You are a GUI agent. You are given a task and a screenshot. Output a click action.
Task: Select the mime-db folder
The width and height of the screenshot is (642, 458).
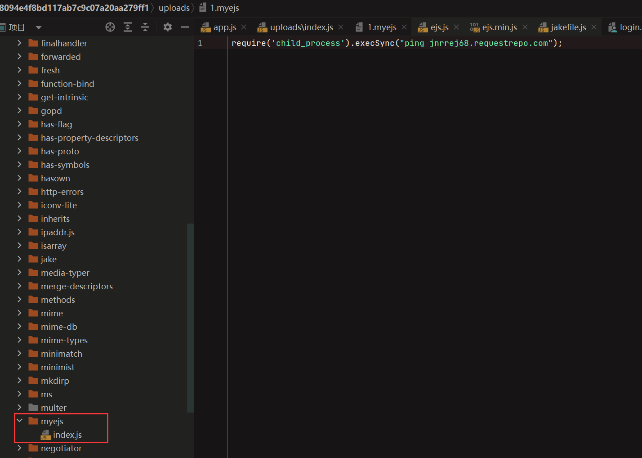pos(59,327)
